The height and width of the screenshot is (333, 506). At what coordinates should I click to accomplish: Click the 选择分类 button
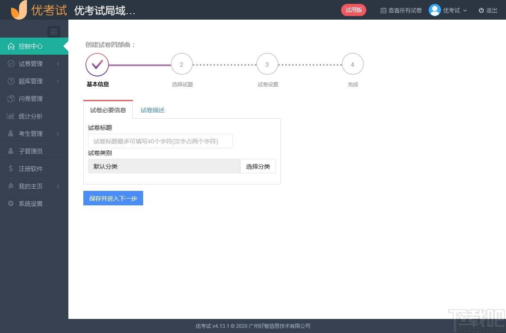tap(258, 166)
